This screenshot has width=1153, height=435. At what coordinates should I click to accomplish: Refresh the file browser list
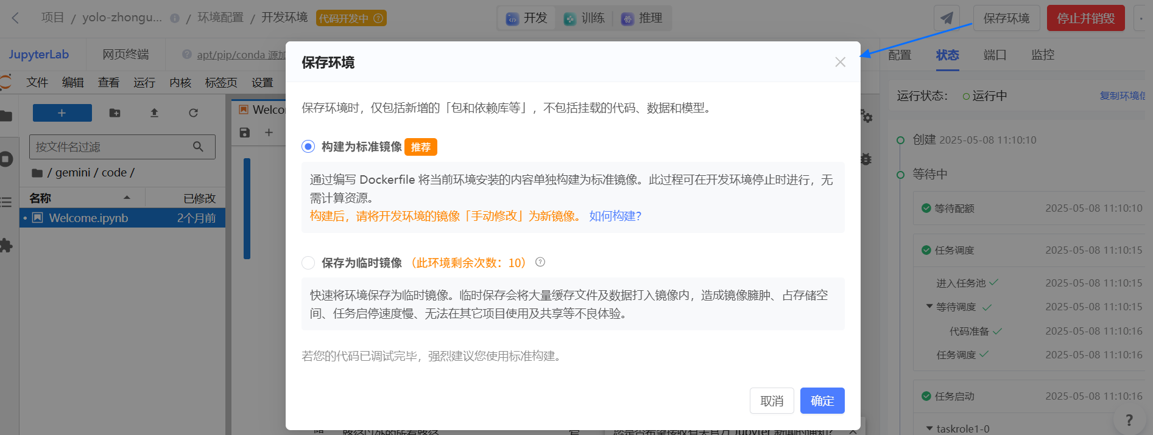[x=193, y=113]
